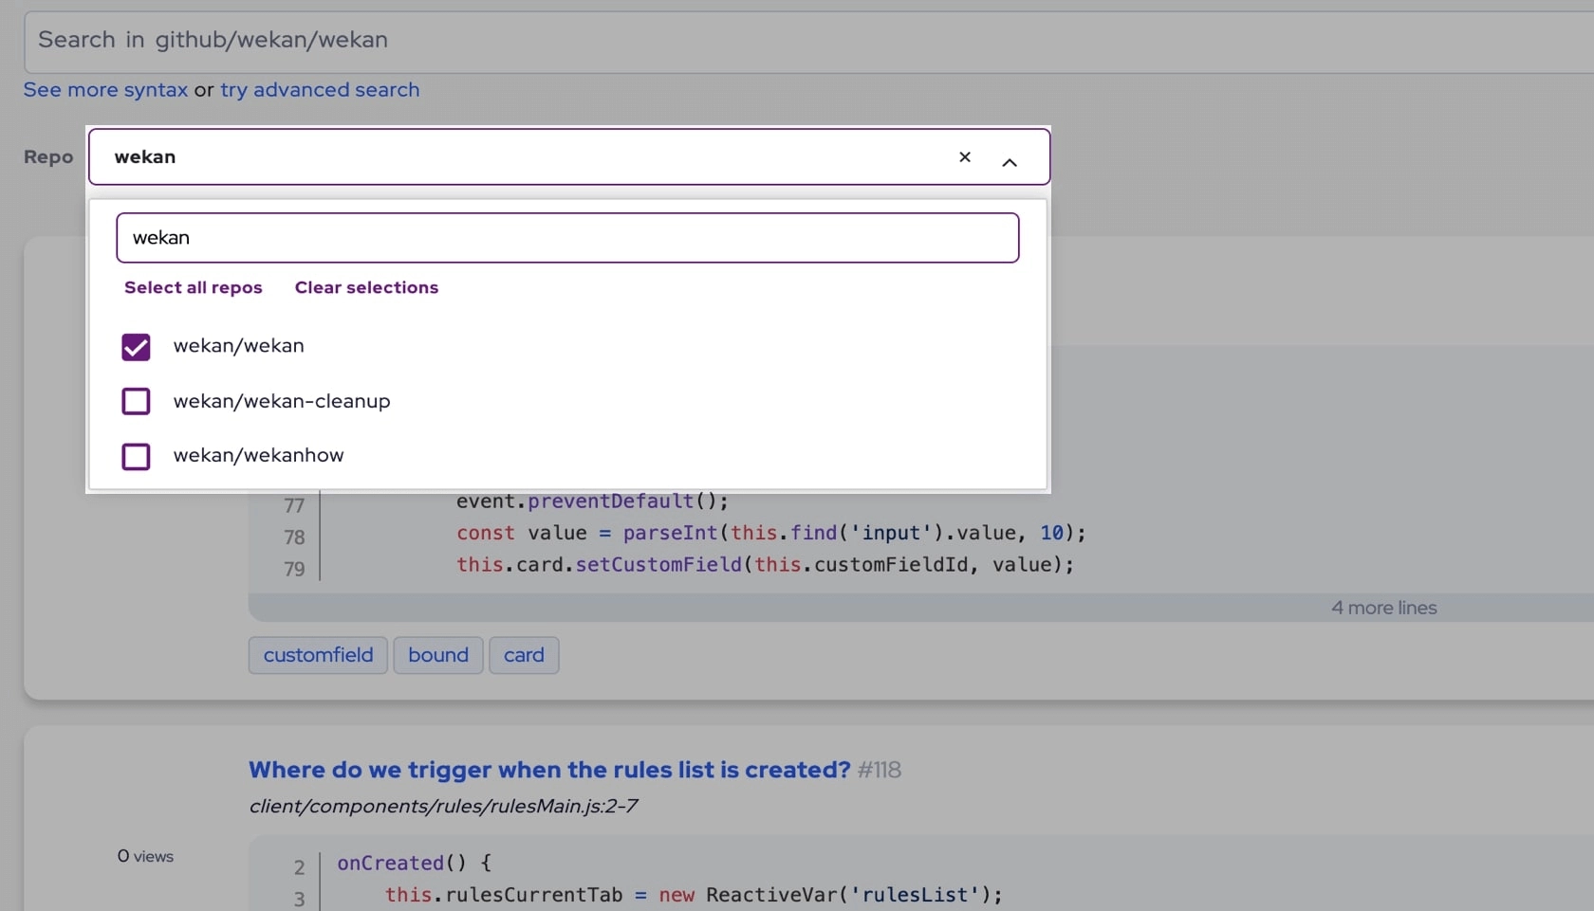Open the See more syntax link
The height and width of the screenshot is (911, 1594).
click(105, 90)
